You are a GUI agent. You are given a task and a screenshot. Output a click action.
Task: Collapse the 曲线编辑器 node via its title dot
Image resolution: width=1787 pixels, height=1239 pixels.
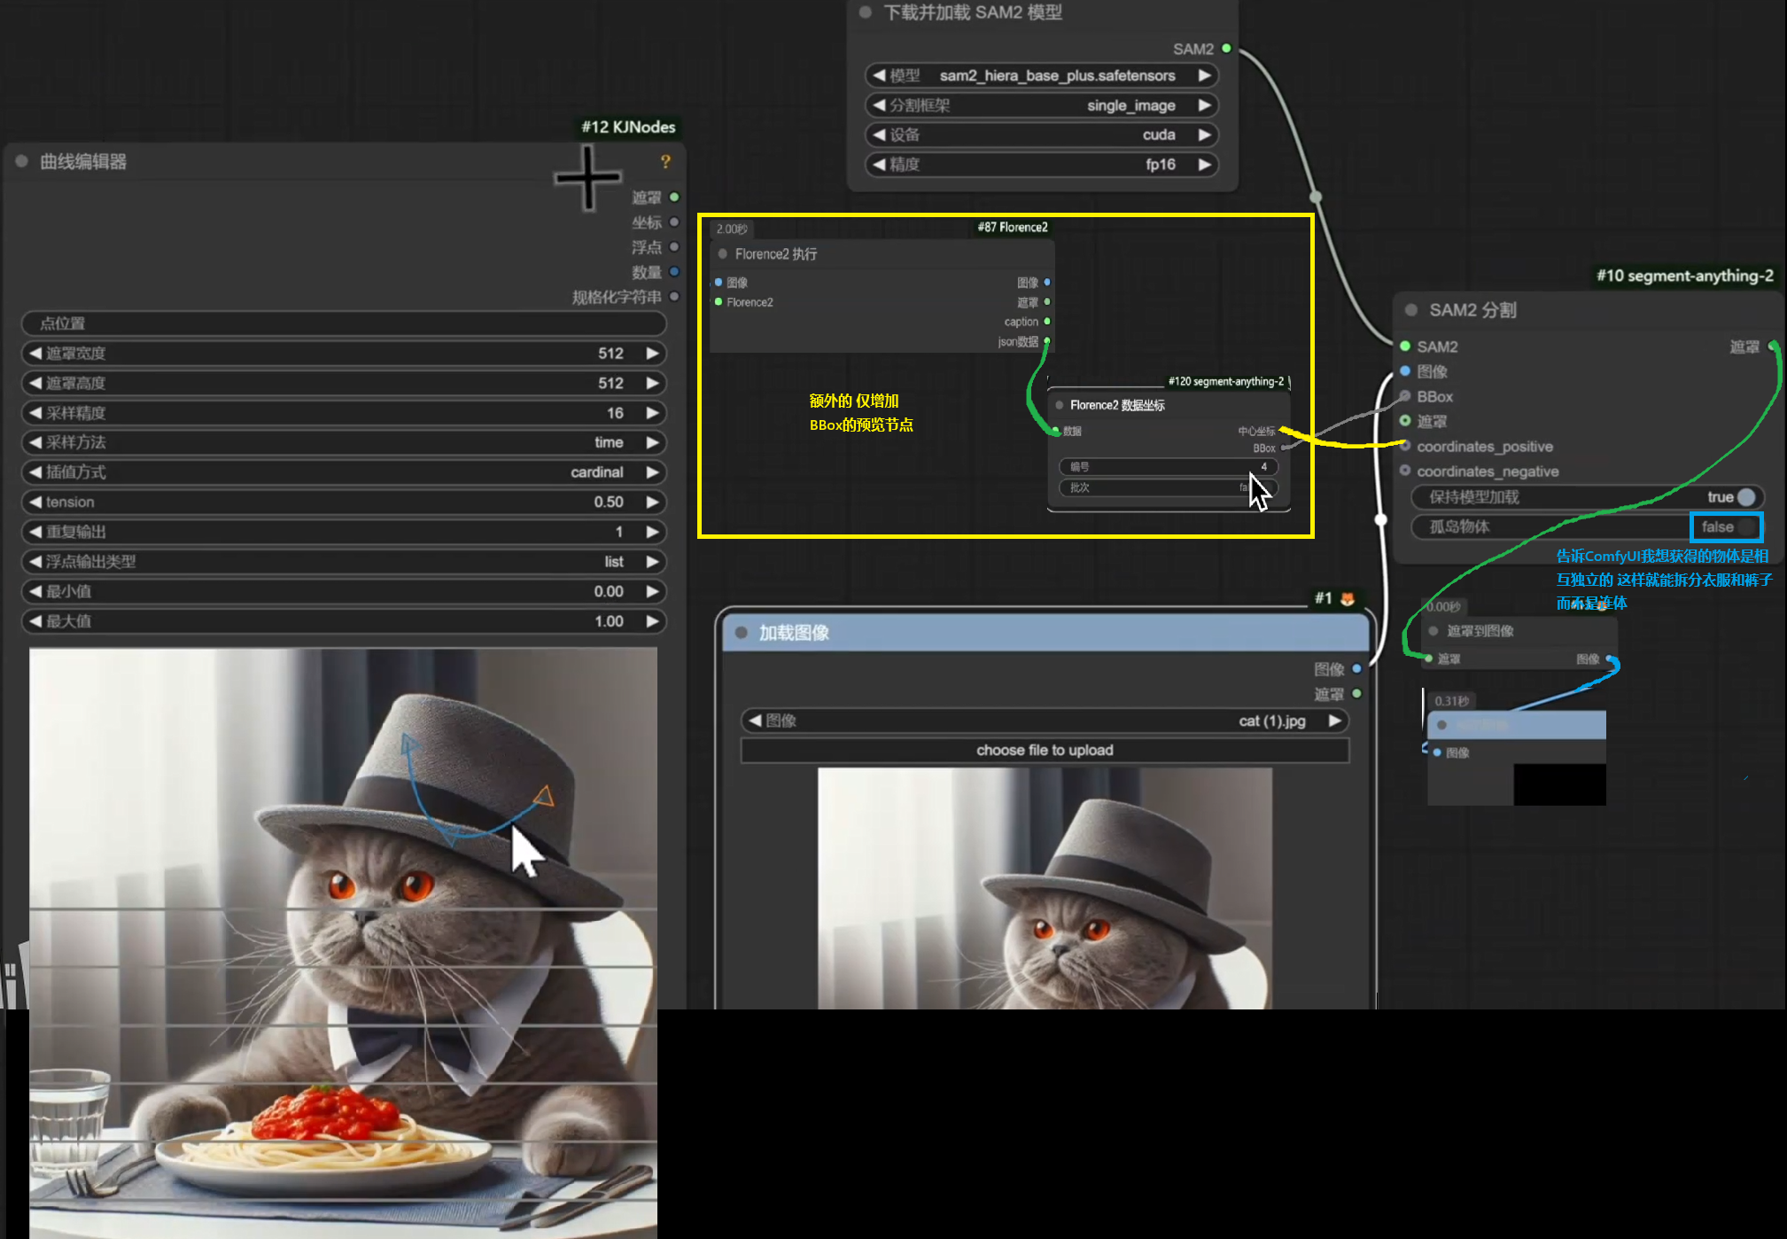coord(22,161)
